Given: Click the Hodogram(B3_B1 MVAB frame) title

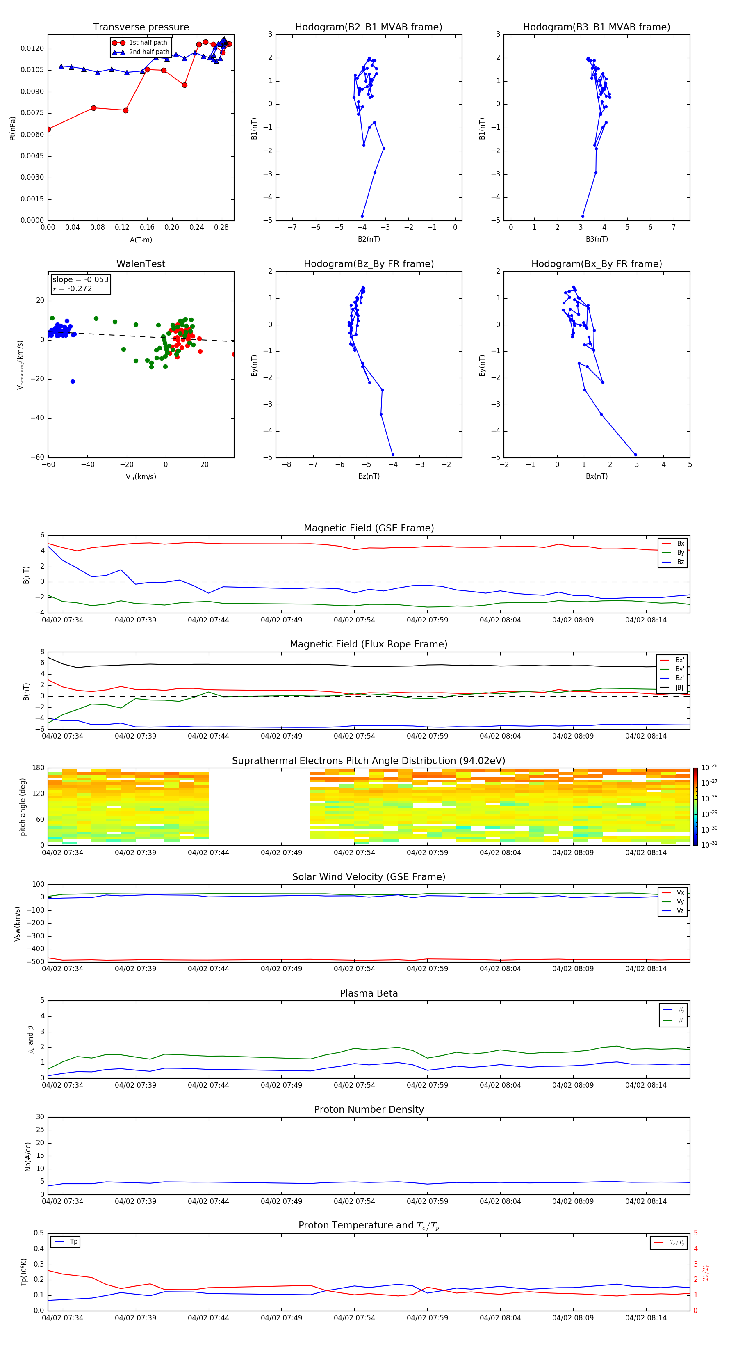Looking at the screenshot, I should [x=597, y=27].
